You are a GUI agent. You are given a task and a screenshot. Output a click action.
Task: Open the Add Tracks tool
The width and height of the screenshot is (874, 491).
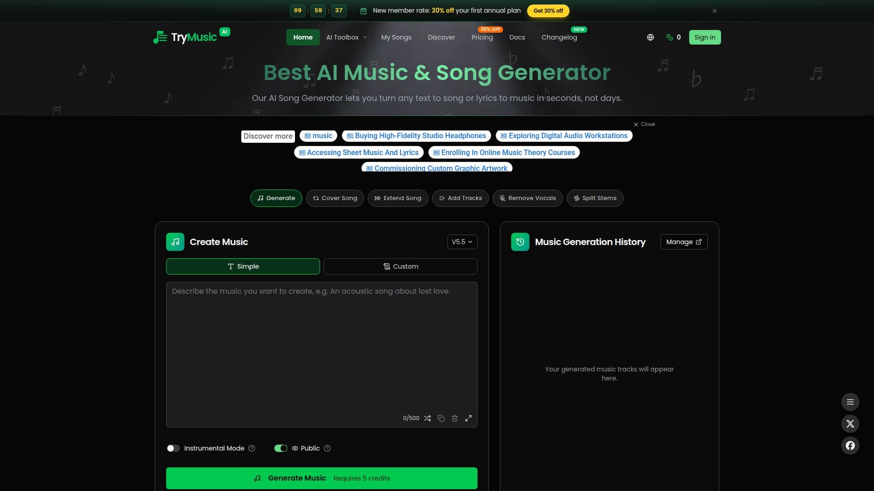point(460,198)
